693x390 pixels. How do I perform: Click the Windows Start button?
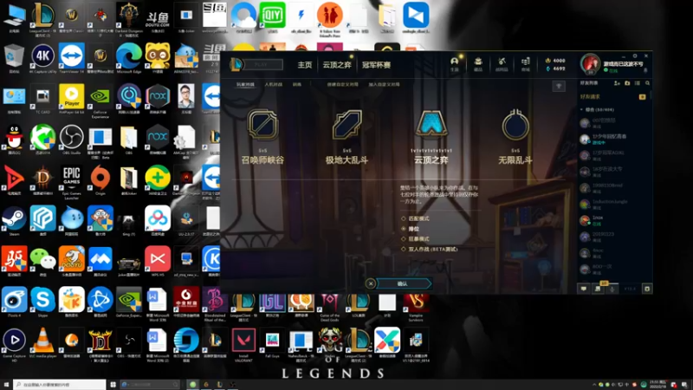(x=6, y=384)
